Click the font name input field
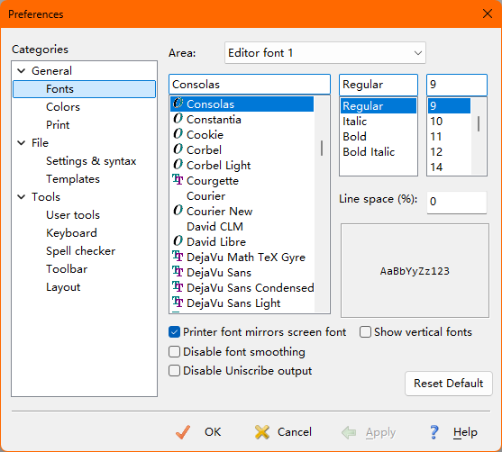The width and height of the screenshot is (502, 452). 250,85
